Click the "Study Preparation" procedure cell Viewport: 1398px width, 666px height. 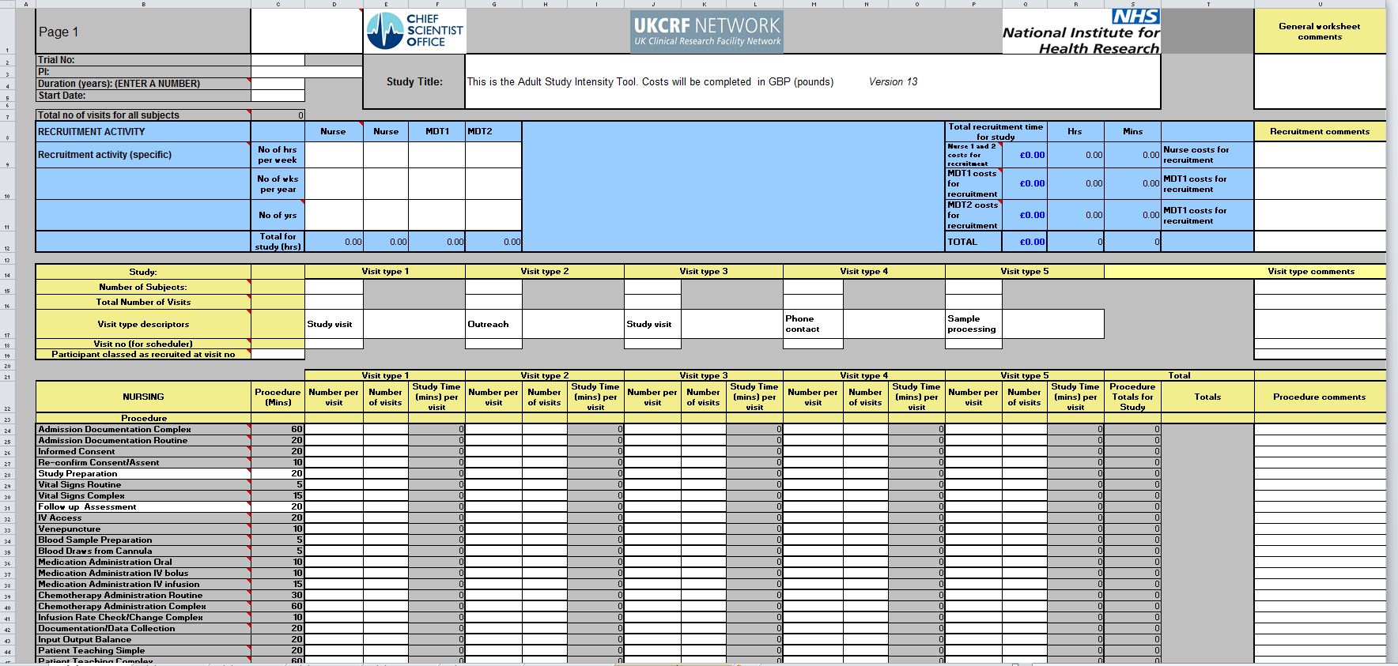pyautogui.click(x=143, y=473)
